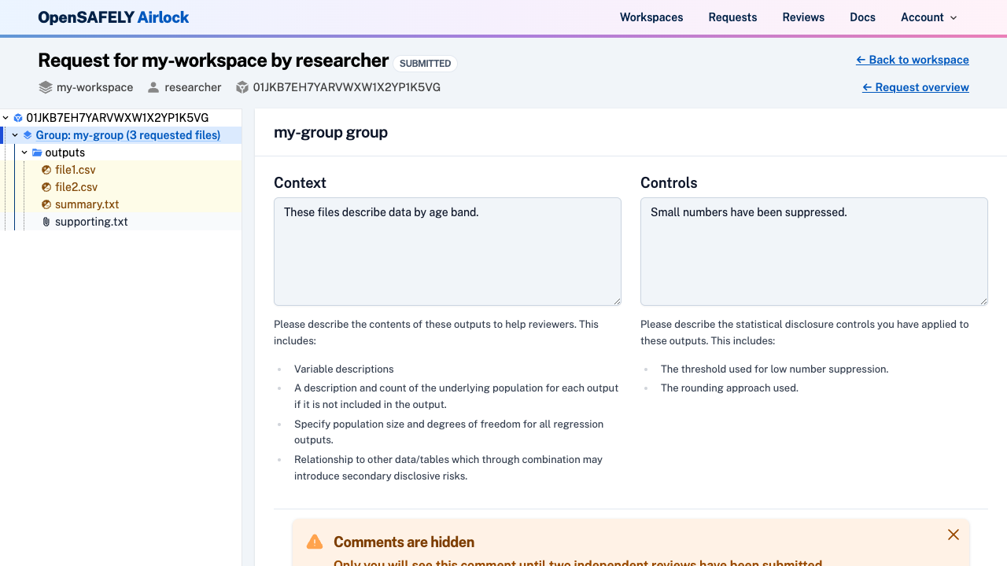Dismiss the Comments are hidden alert

pos(954,535)
